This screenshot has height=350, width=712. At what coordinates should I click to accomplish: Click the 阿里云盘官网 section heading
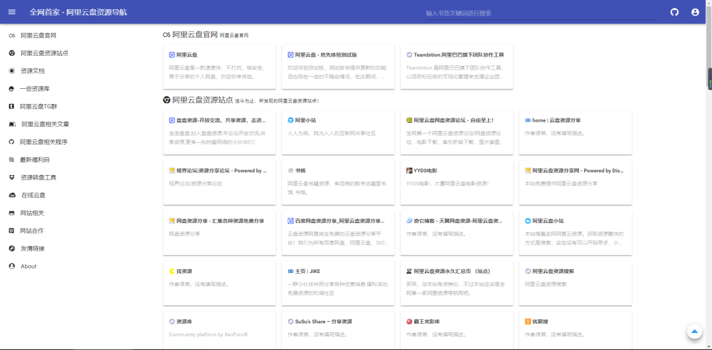(194, 34)
